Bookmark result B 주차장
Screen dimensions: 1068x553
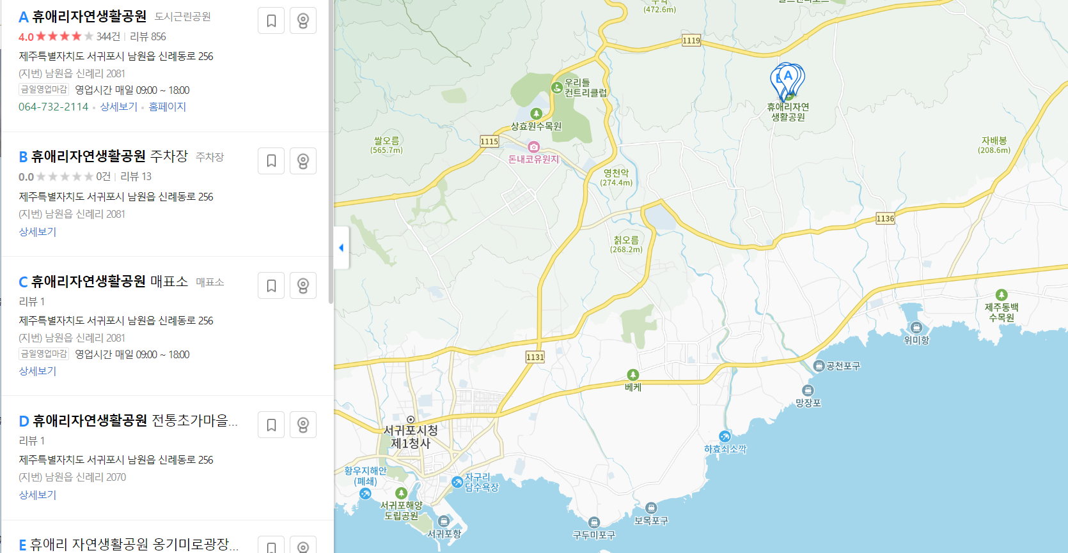[x=271, y=161]
